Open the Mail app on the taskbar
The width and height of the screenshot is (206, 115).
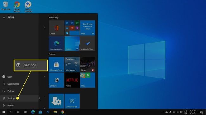(40, 112)
